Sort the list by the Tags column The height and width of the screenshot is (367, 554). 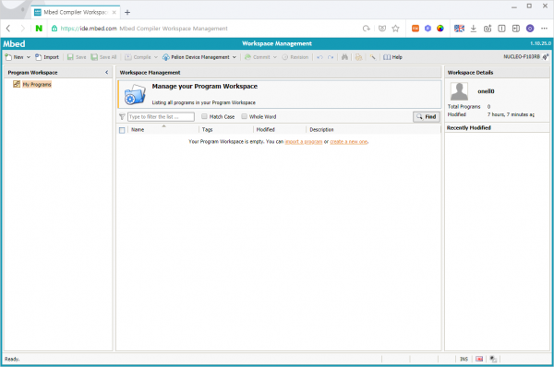207,130
